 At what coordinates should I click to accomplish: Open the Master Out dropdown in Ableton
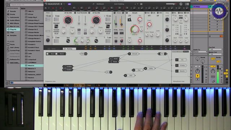pos(216,54)
